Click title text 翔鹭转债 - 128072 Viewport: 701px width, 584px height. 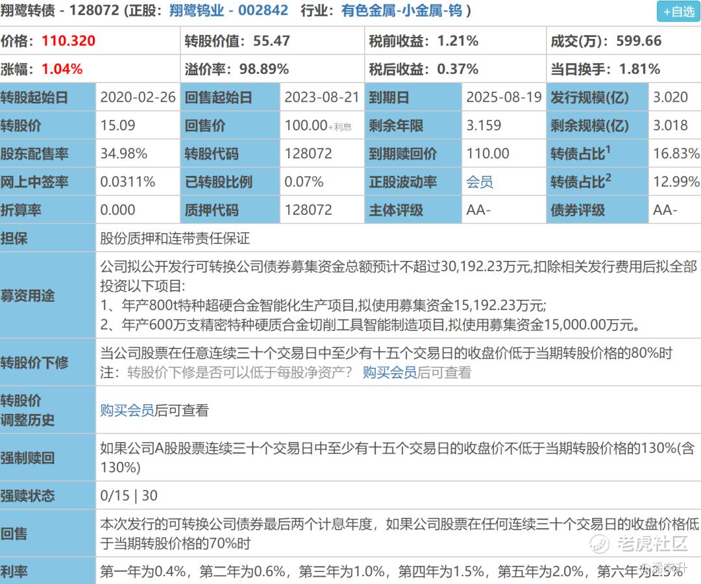pyautogui.click(x=60, y=10)
